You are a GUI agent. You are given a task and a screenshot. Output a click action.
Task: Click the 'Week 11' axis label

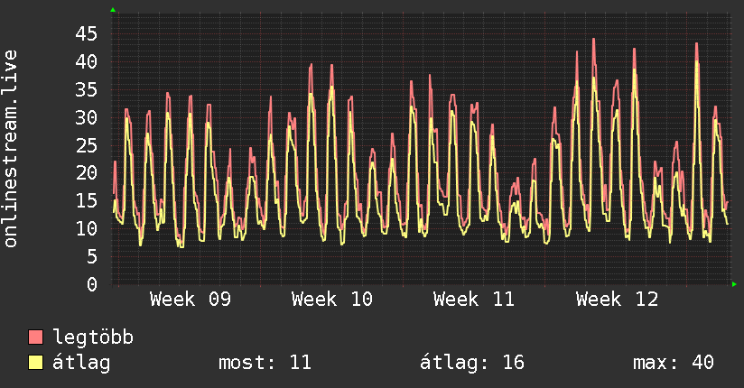[474, 300]
